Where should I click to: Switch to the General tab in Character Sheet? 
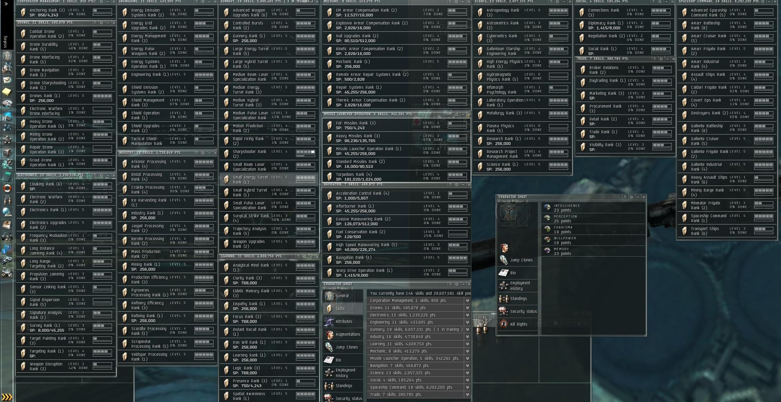tap(343, 296)
